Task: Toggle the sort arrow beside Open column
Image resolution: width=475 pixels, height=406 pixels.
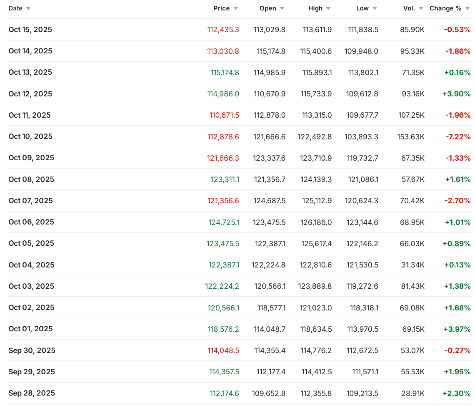Action: coord(282,9)
